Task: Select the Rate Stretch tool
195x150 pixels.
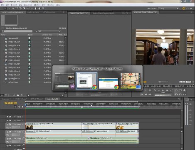Action: (x=20, y=8)
